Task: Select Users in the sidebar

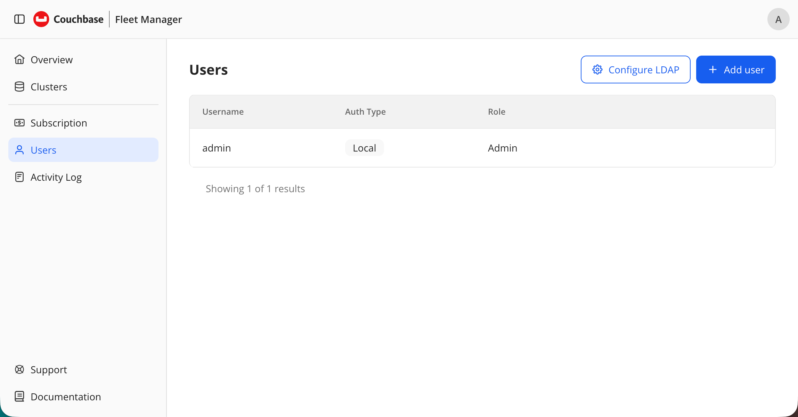Action: [x=83, y=150]
